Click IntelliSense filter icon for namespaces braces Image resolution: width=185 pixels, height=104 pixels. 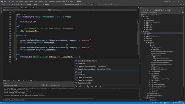pyautogui.click(x=100, y=86)
